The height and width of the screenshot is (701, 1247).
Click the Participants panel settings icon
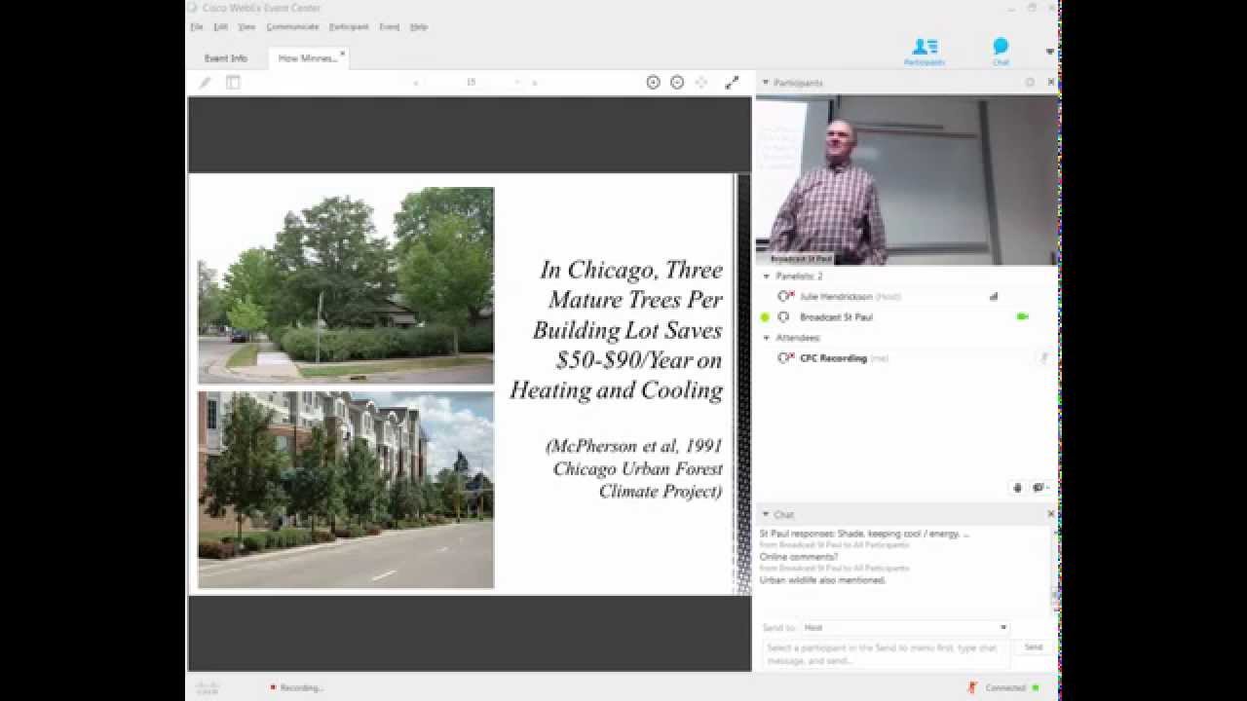click(x=1030, y=83)
